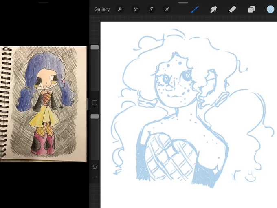Open the Adjustments magic wand menu
The width and height of the screenshot is (277, 208).
(136, 9)
